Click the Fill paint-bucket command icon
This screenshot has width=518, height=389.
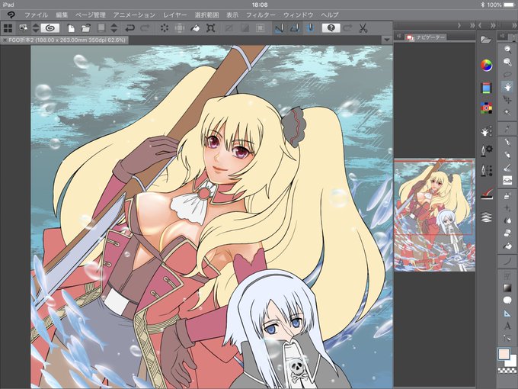pyautogui.click(x=195, y=28)
